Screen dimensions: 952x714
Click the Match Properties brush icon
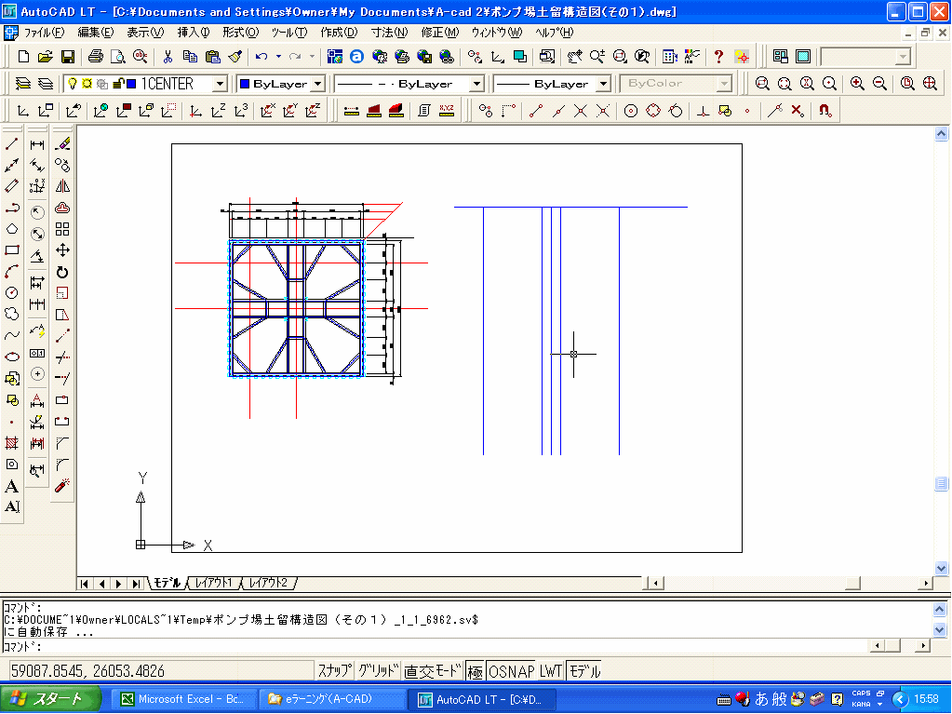tap(235, 57)
